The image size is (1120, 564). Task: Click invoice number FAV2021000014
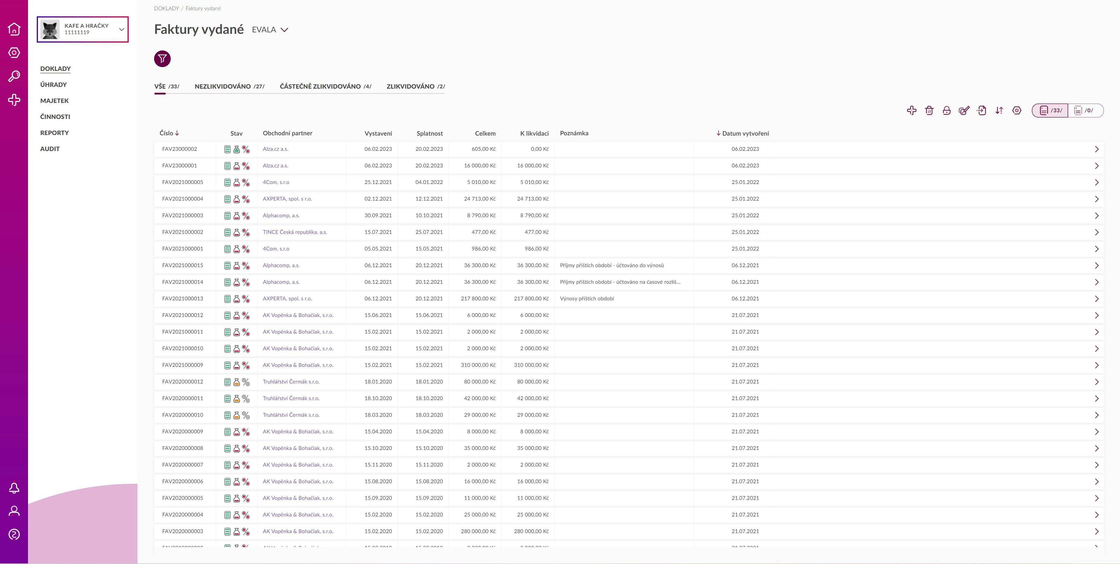click(183, 282)
